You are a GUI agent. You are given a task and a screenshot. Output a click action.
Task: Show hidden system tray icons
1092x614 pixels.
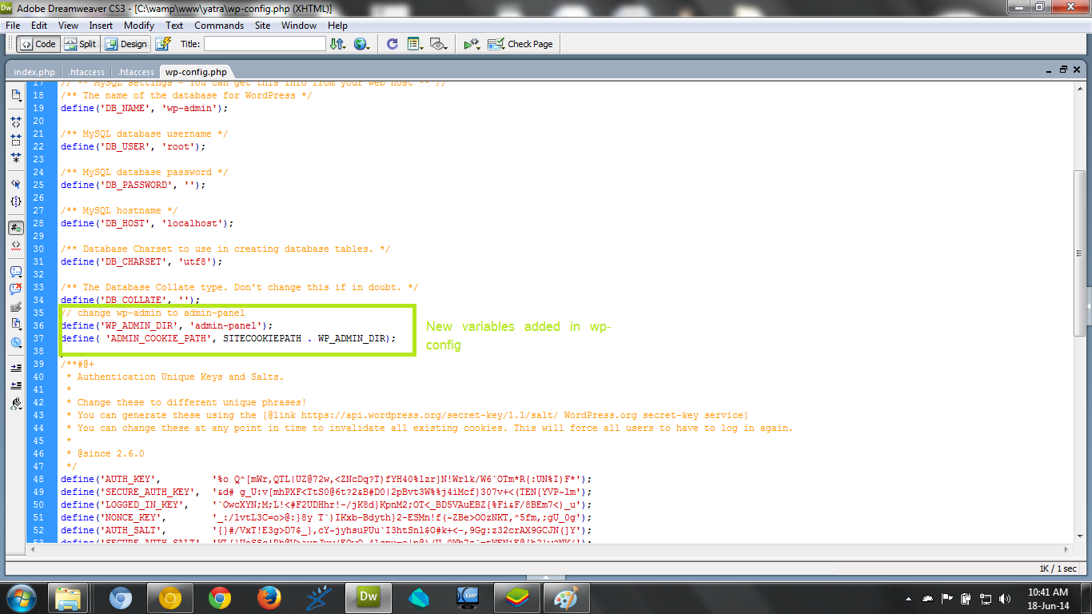point(909,598)
